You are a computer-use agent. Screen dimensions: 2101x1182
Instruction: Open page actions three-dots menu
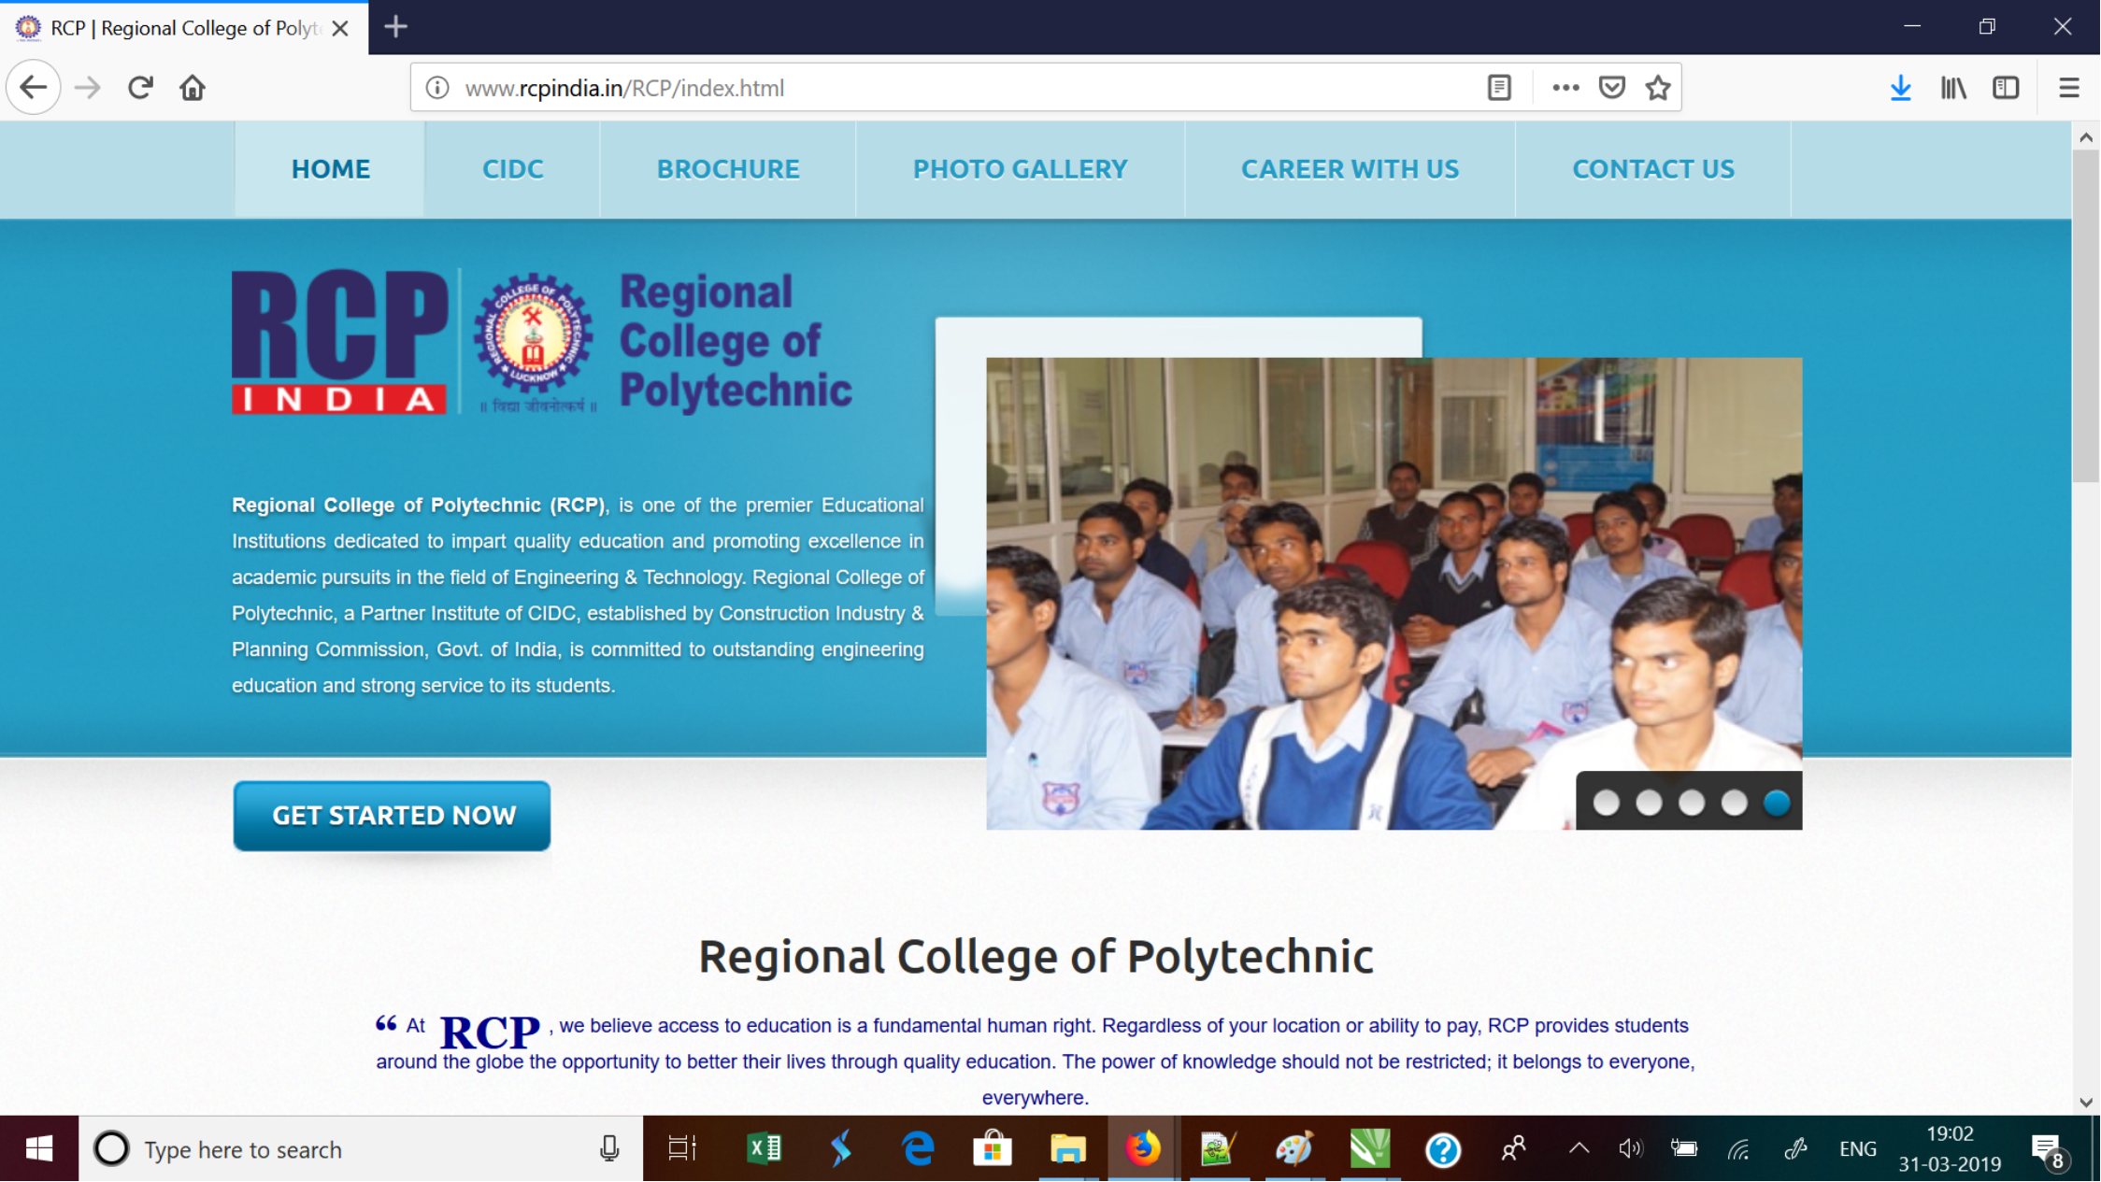pyautogui.click(x=1565, y=88)
